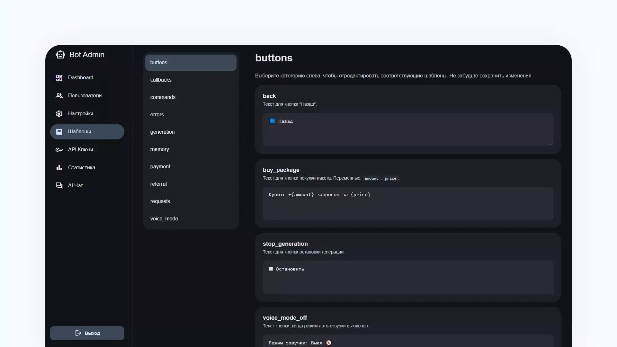Viewport: 617px width, 347px height.
Task: Click the Dashboard grid icon
Action: (59, 78)
